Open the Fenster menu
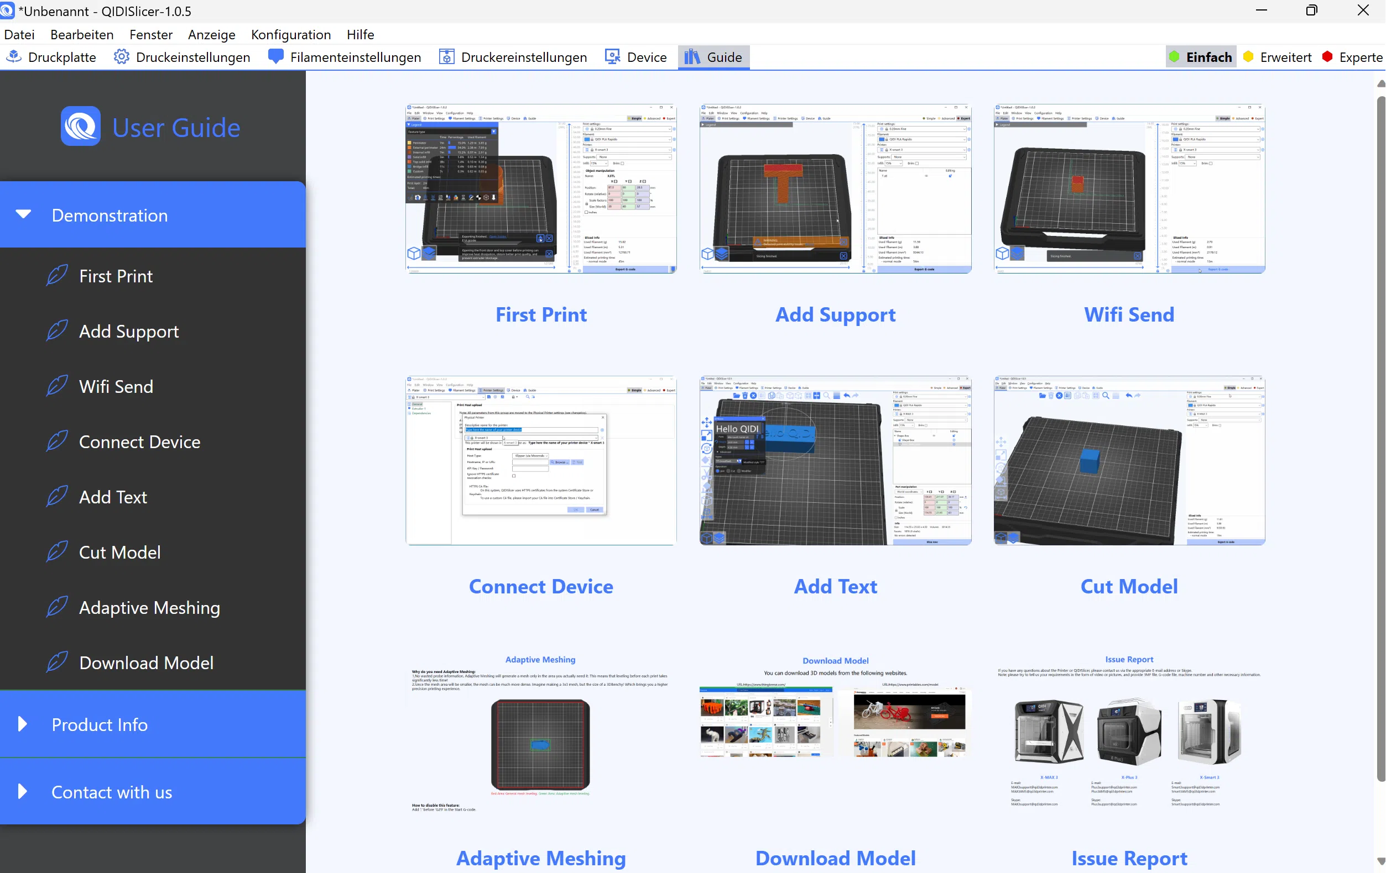 pos(151,34)
